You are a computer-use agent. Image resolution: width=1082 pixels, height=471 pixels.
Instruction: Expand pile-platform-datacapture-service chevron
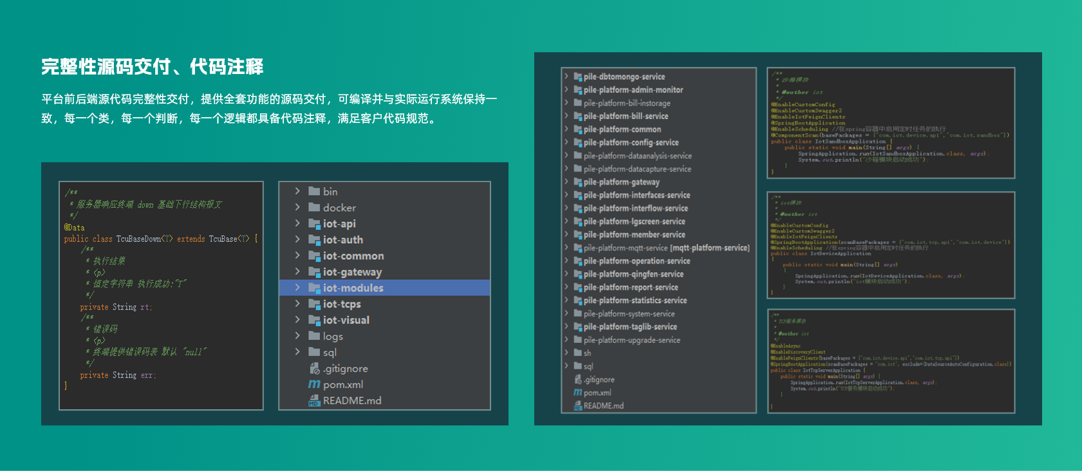pos(566,168)
